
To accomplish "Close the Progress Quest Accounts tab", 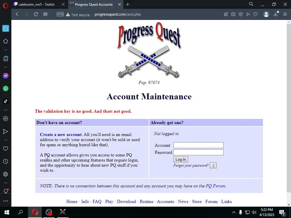I will [120, 5].
